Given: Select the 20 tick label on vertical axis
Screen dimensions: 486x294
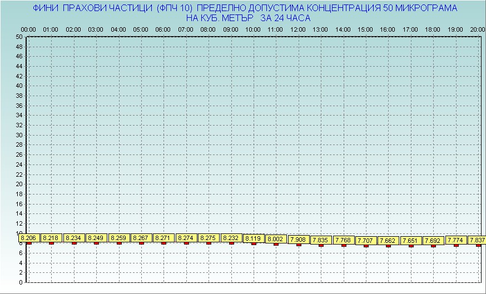Looking at the screenshot, I should click(19, 185).
